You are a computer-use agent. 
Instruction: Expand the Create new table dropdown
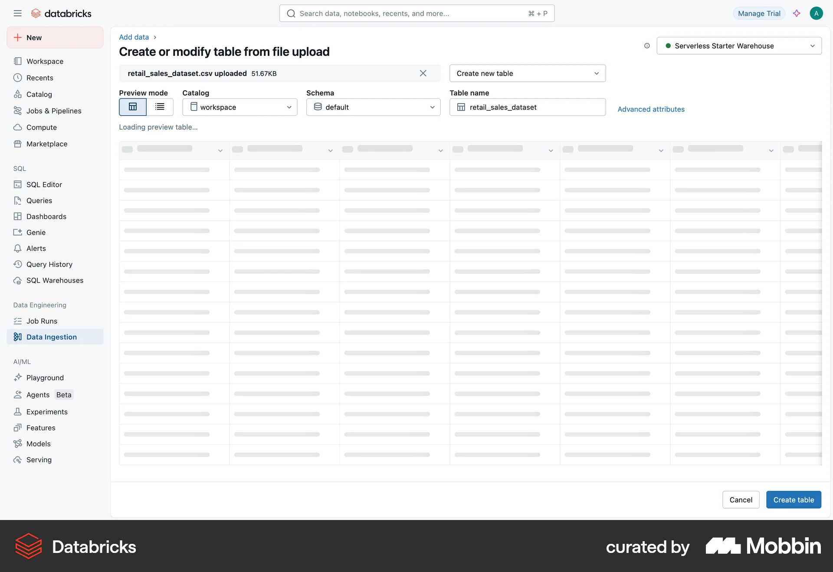(527, 73)
